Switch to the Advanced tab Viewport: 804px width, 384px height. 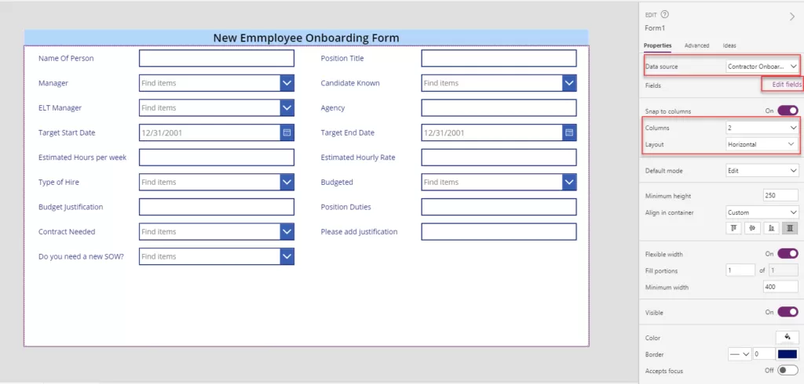696,45
